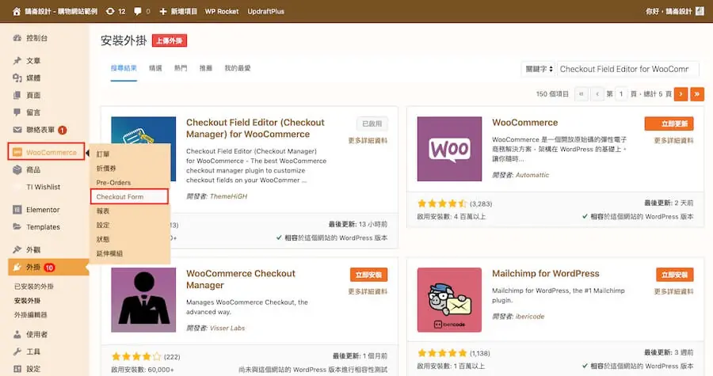The width and height of the screenshot is (713, 376).
Task: Install Mailchimp for WordPress plugin now
Action: click(x=675, y=275)
